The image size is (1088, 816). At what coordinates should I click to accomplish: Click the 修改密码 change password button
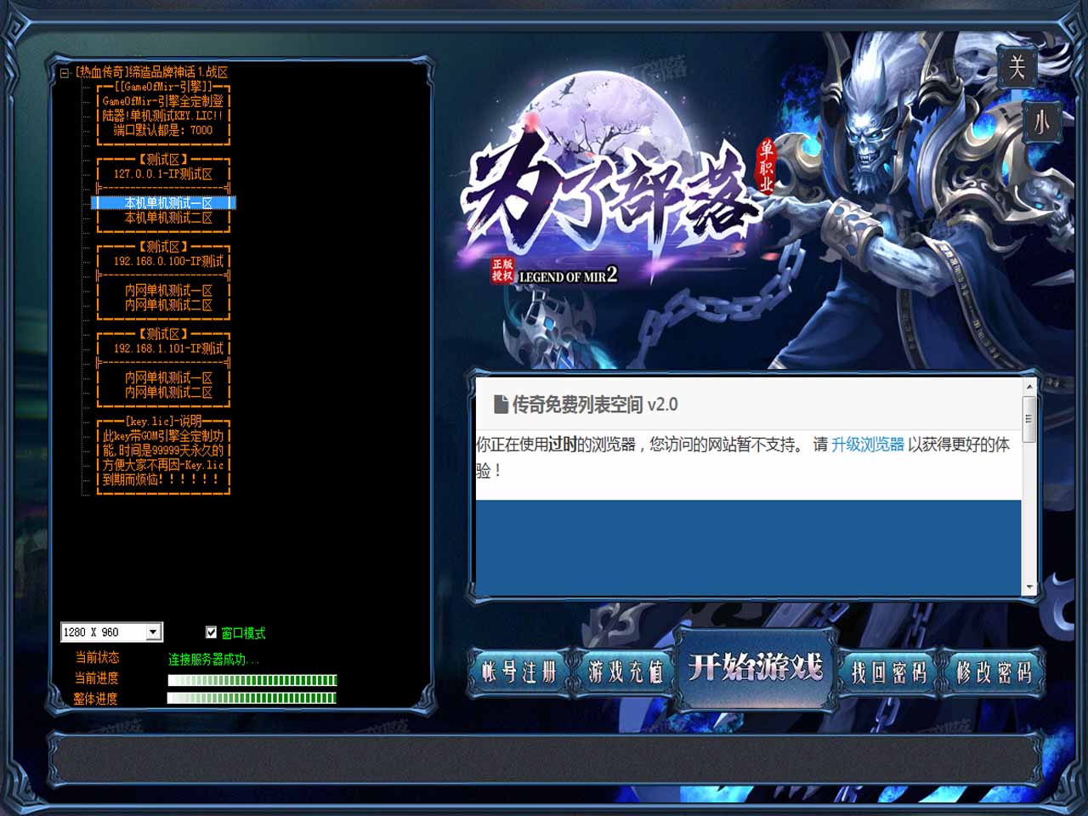click(993, 672)
